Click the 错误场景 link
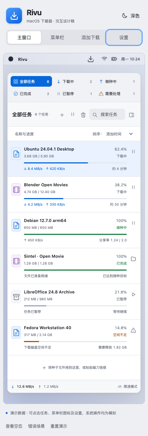148x436 pixels. (x=36, y=426)
